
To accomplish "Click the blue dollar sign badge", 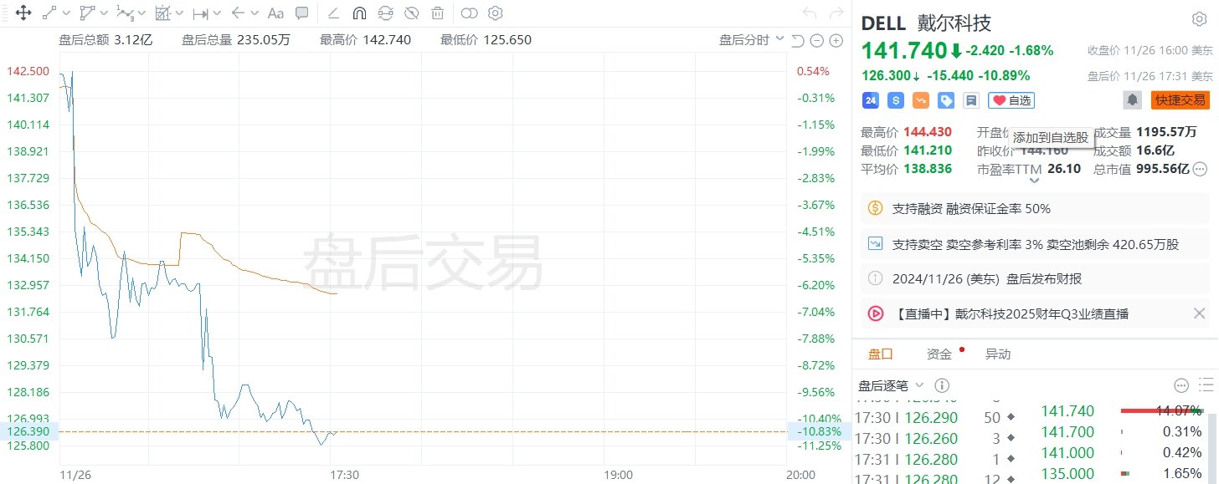I will (896, 100).
